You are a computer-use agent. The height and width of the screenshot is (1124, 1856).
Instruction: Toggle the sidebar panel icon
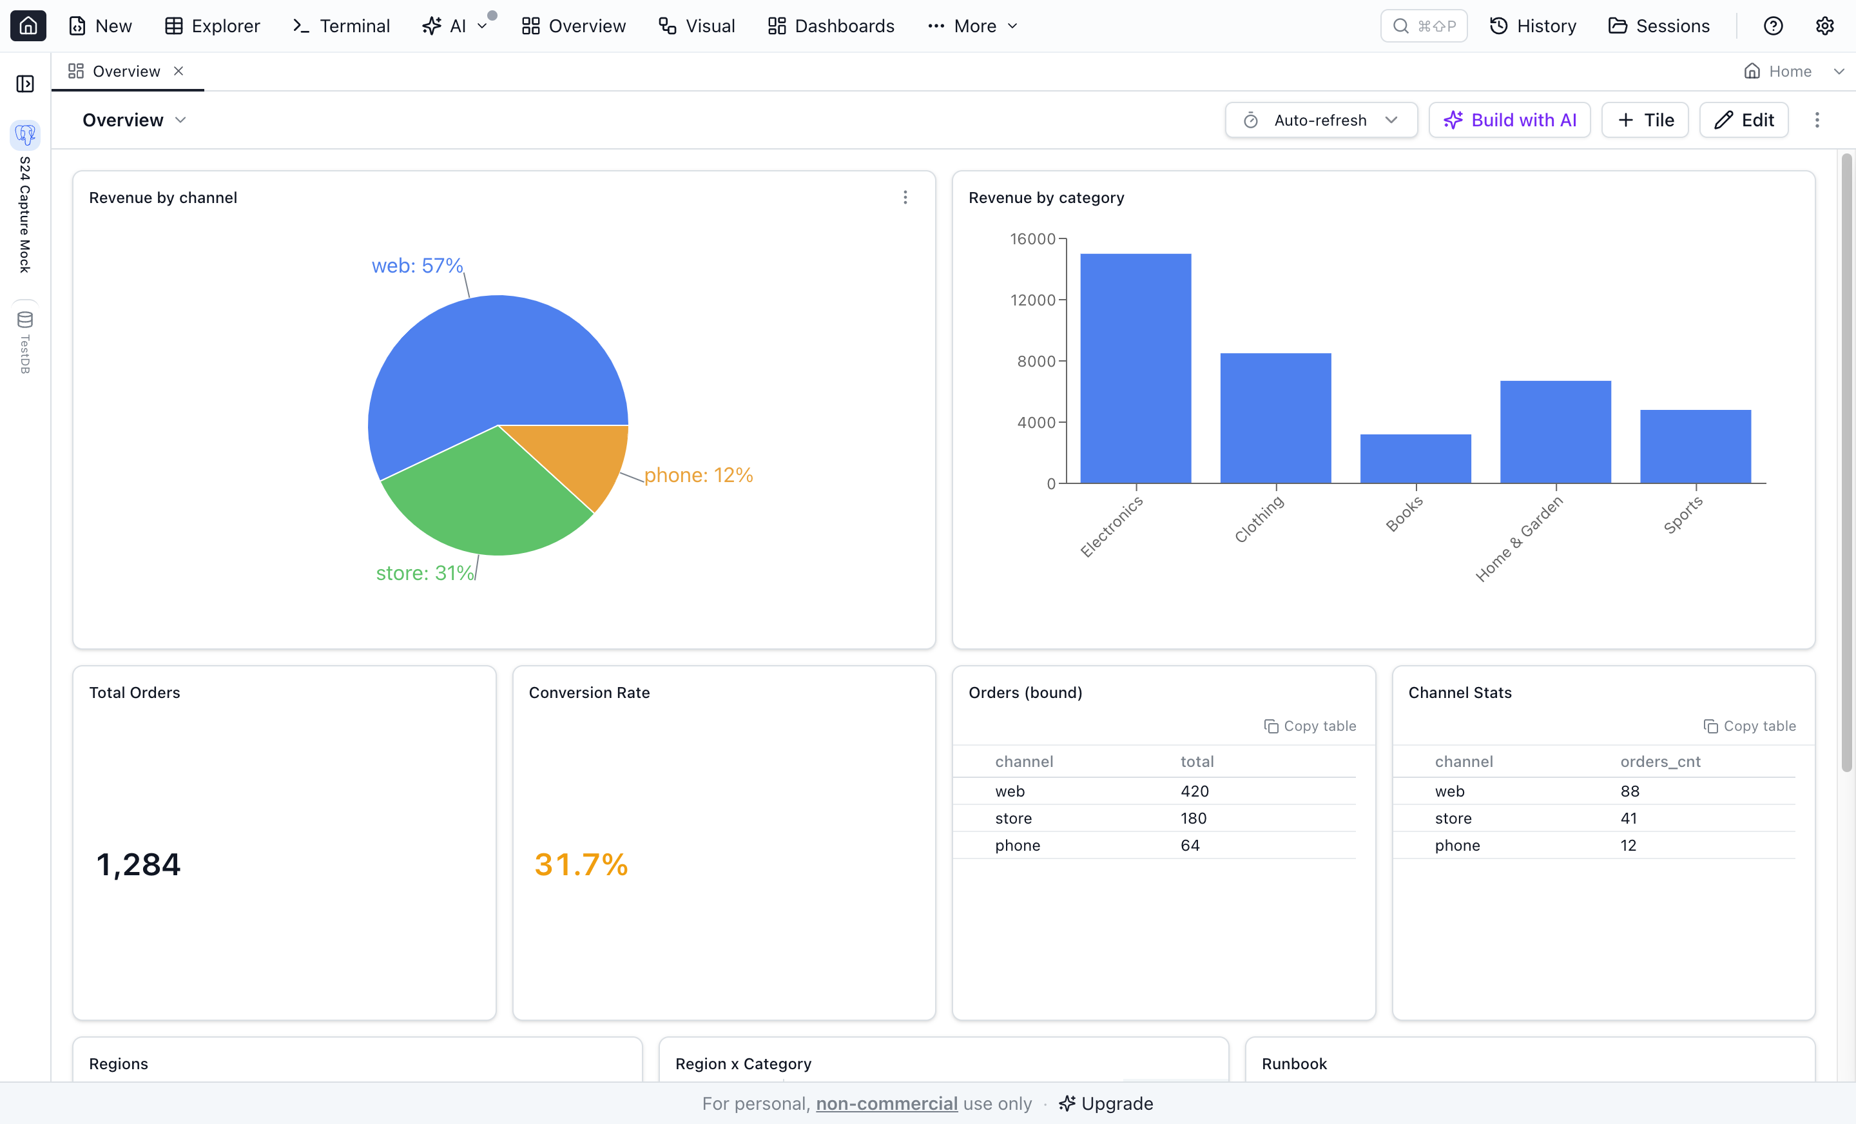25,84
